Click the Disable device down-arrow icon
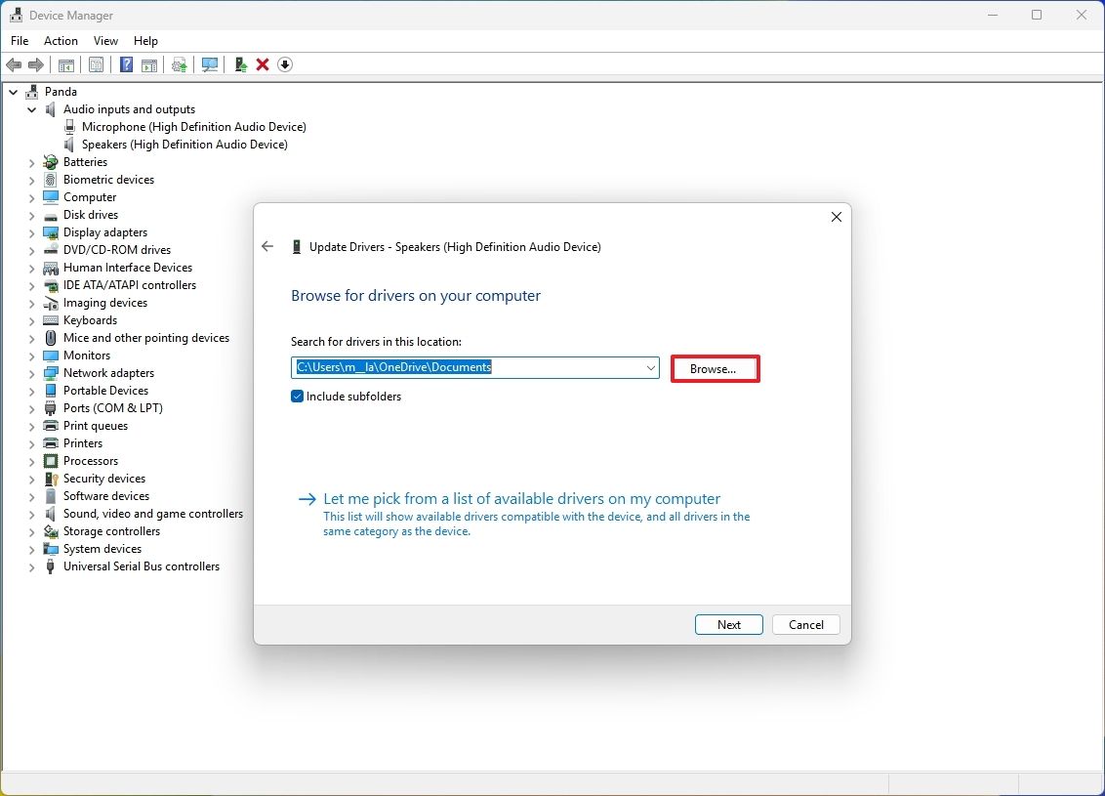 tap(284, 64)
